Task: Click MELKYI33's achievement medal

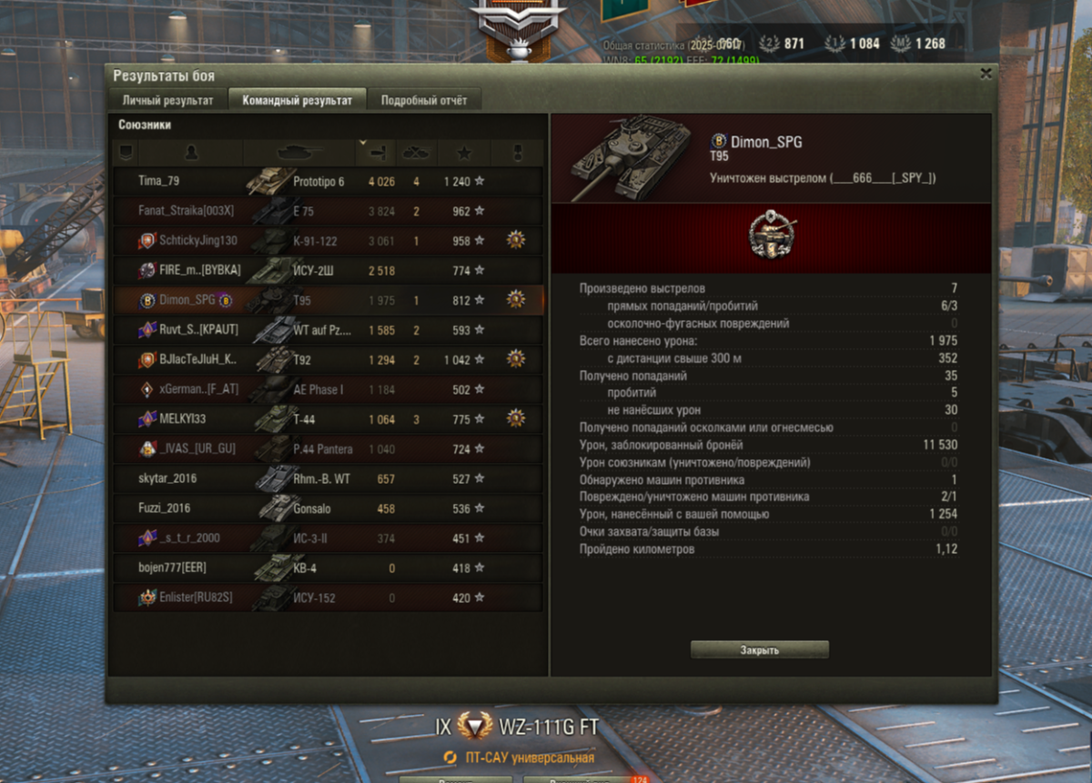Action: (x=516, y=418)
